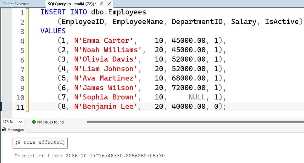Viewport: 304px width, 163px height.
Task: Click N'Noah Williams' string
Action: pos(108,50)
